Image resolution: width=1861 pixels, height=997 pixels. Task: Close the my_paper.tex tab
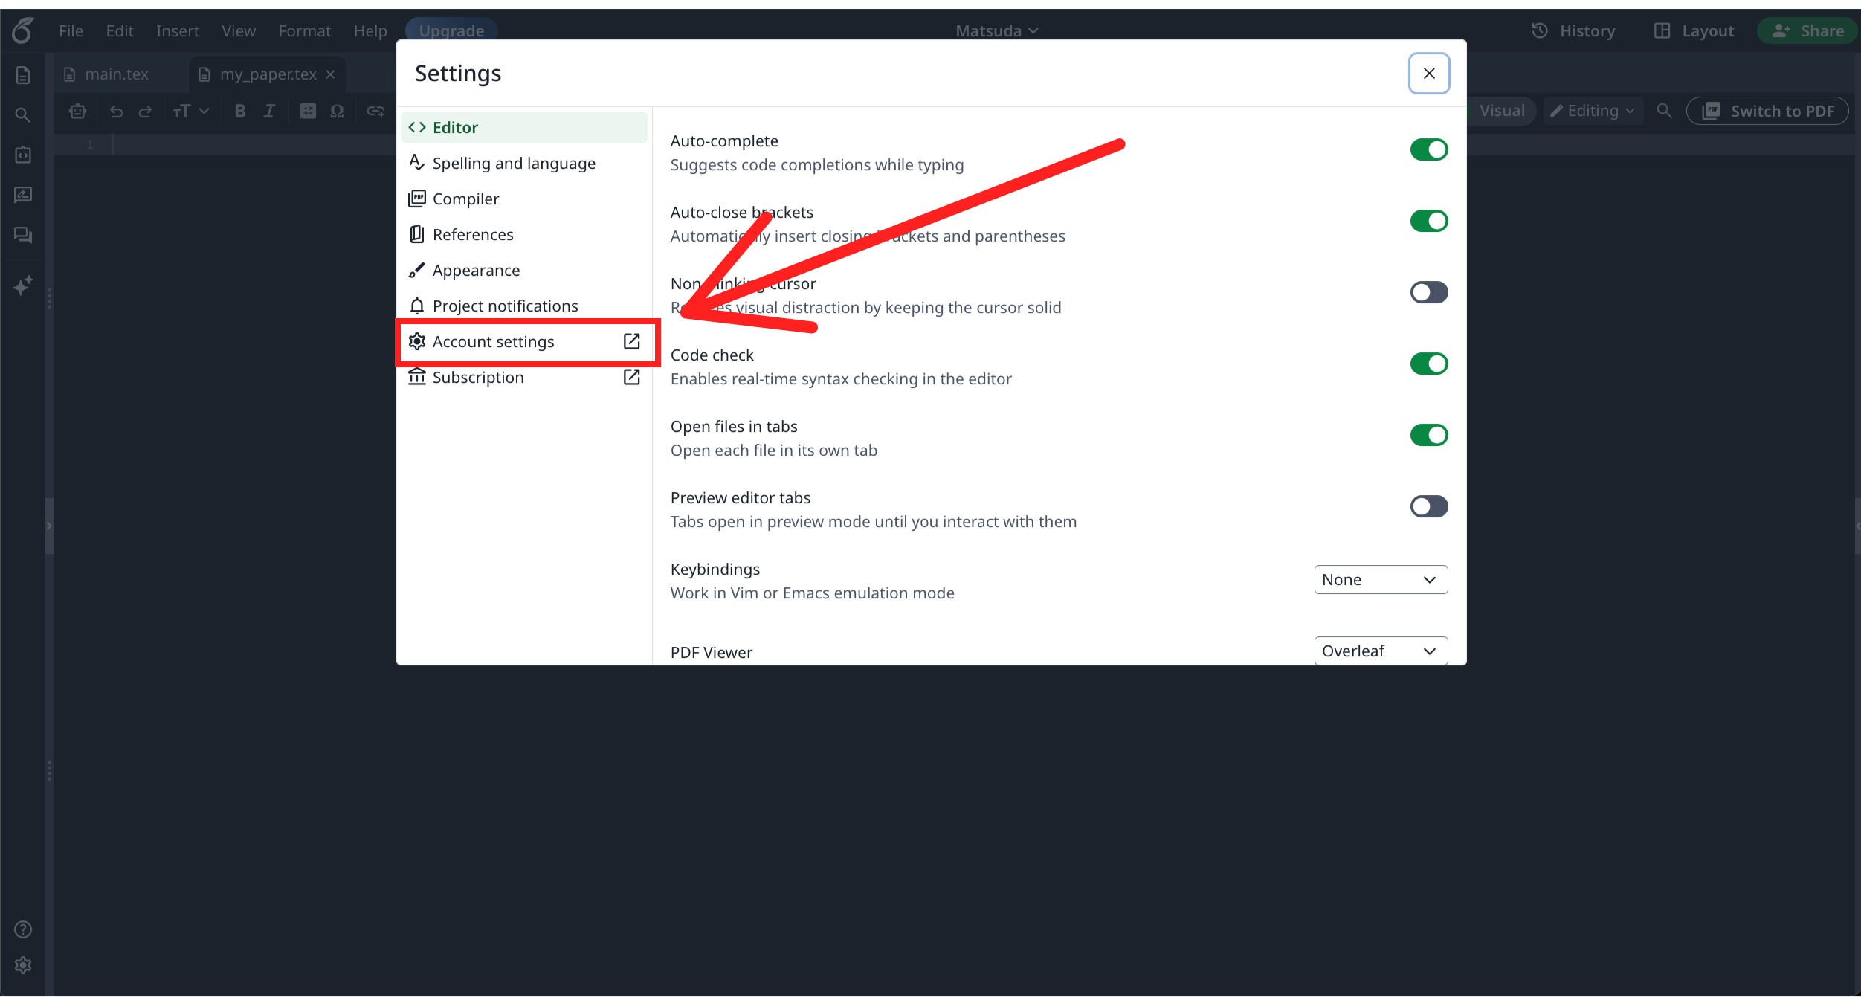[331, 74]
